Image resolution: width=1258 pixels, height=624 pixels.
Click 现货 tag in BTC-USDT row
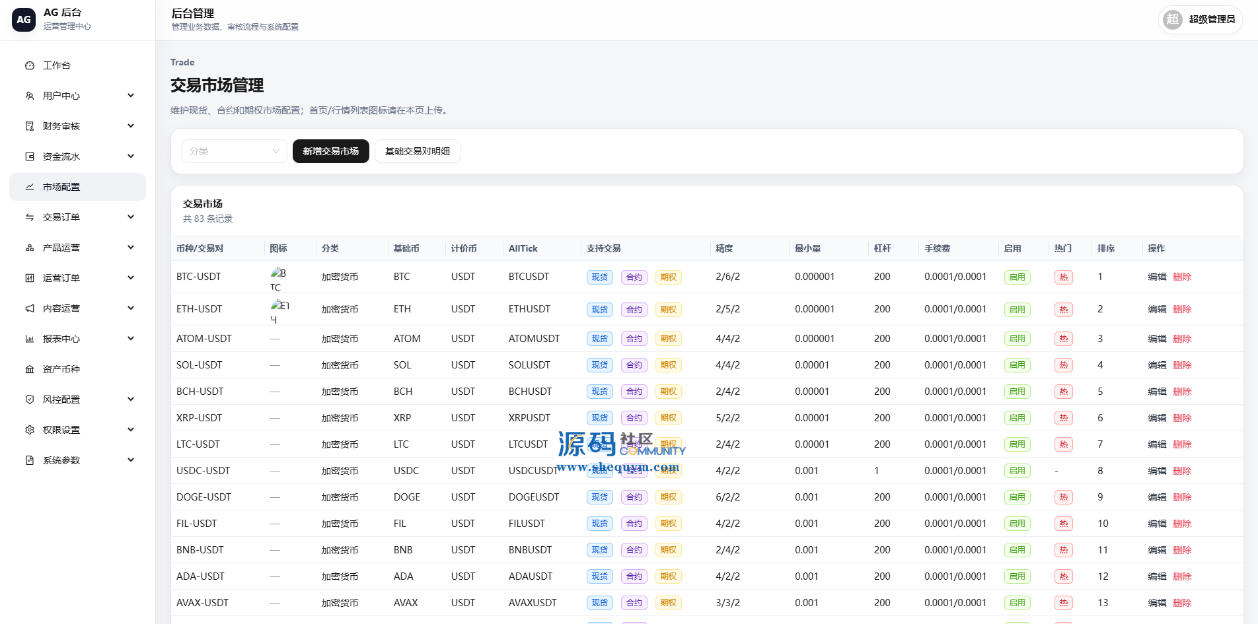point(600,277)
